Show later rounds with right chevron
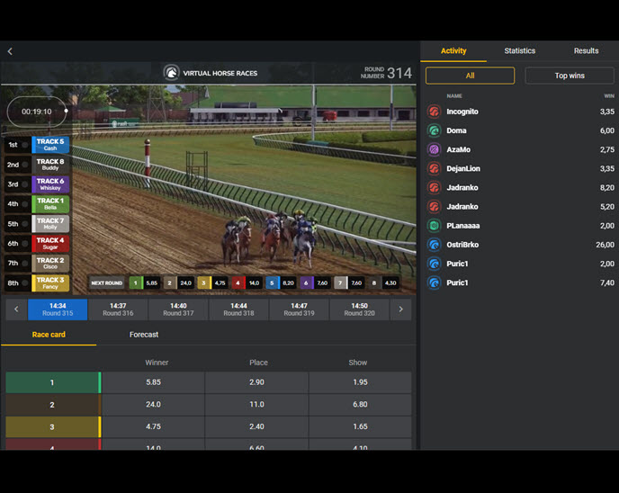This screenshot has width=619, height=493. click(401, 309)
